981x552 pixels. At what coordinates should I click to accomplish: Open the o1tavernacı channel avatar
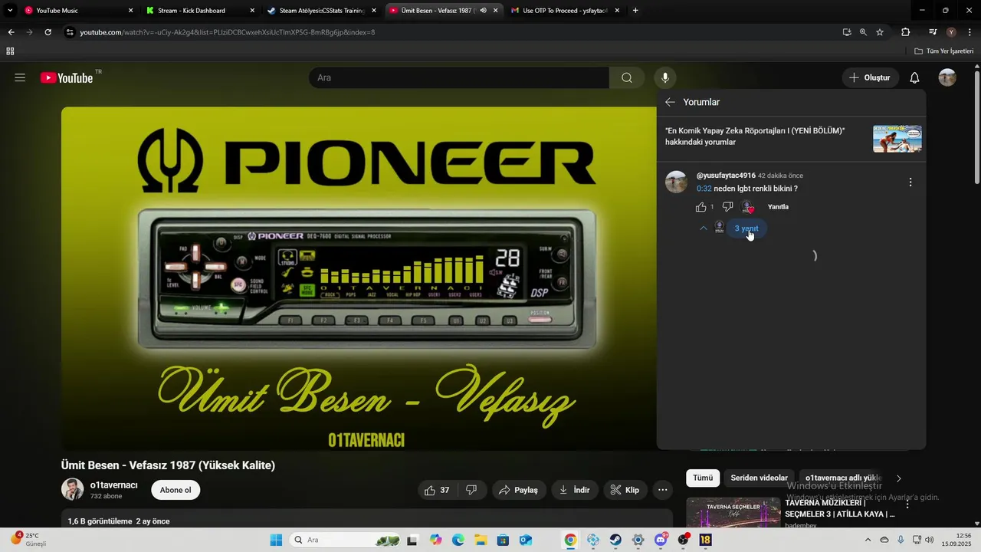click(x=72, y=489)
